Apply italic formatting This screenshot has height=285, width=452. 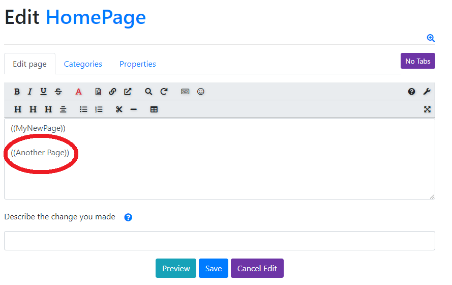pos(30,92)
